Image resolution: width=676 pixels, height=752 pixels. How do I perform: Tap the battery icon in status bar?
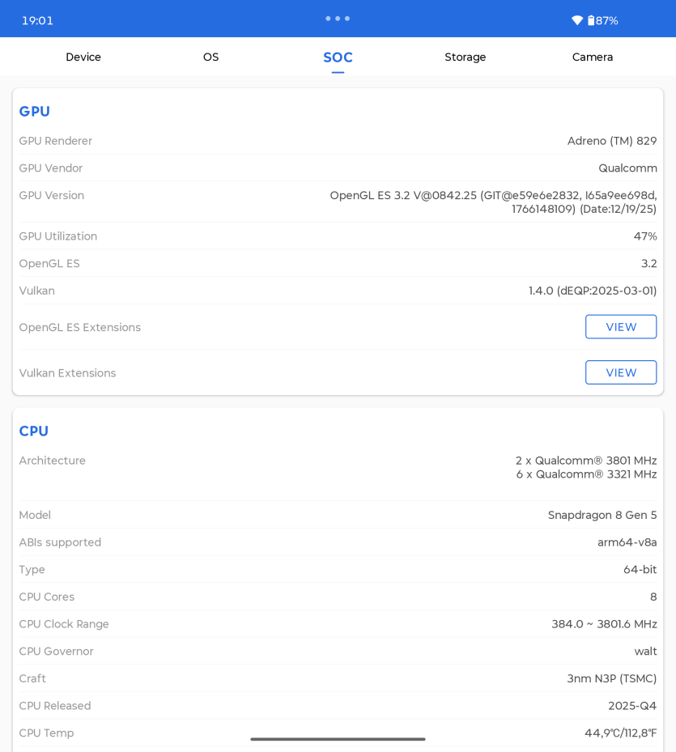[591, 20]
